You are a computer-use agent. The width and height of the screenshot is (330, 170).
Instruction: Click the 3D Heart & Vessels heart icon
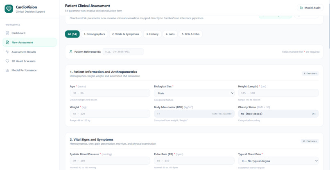(x=7, y=61)
